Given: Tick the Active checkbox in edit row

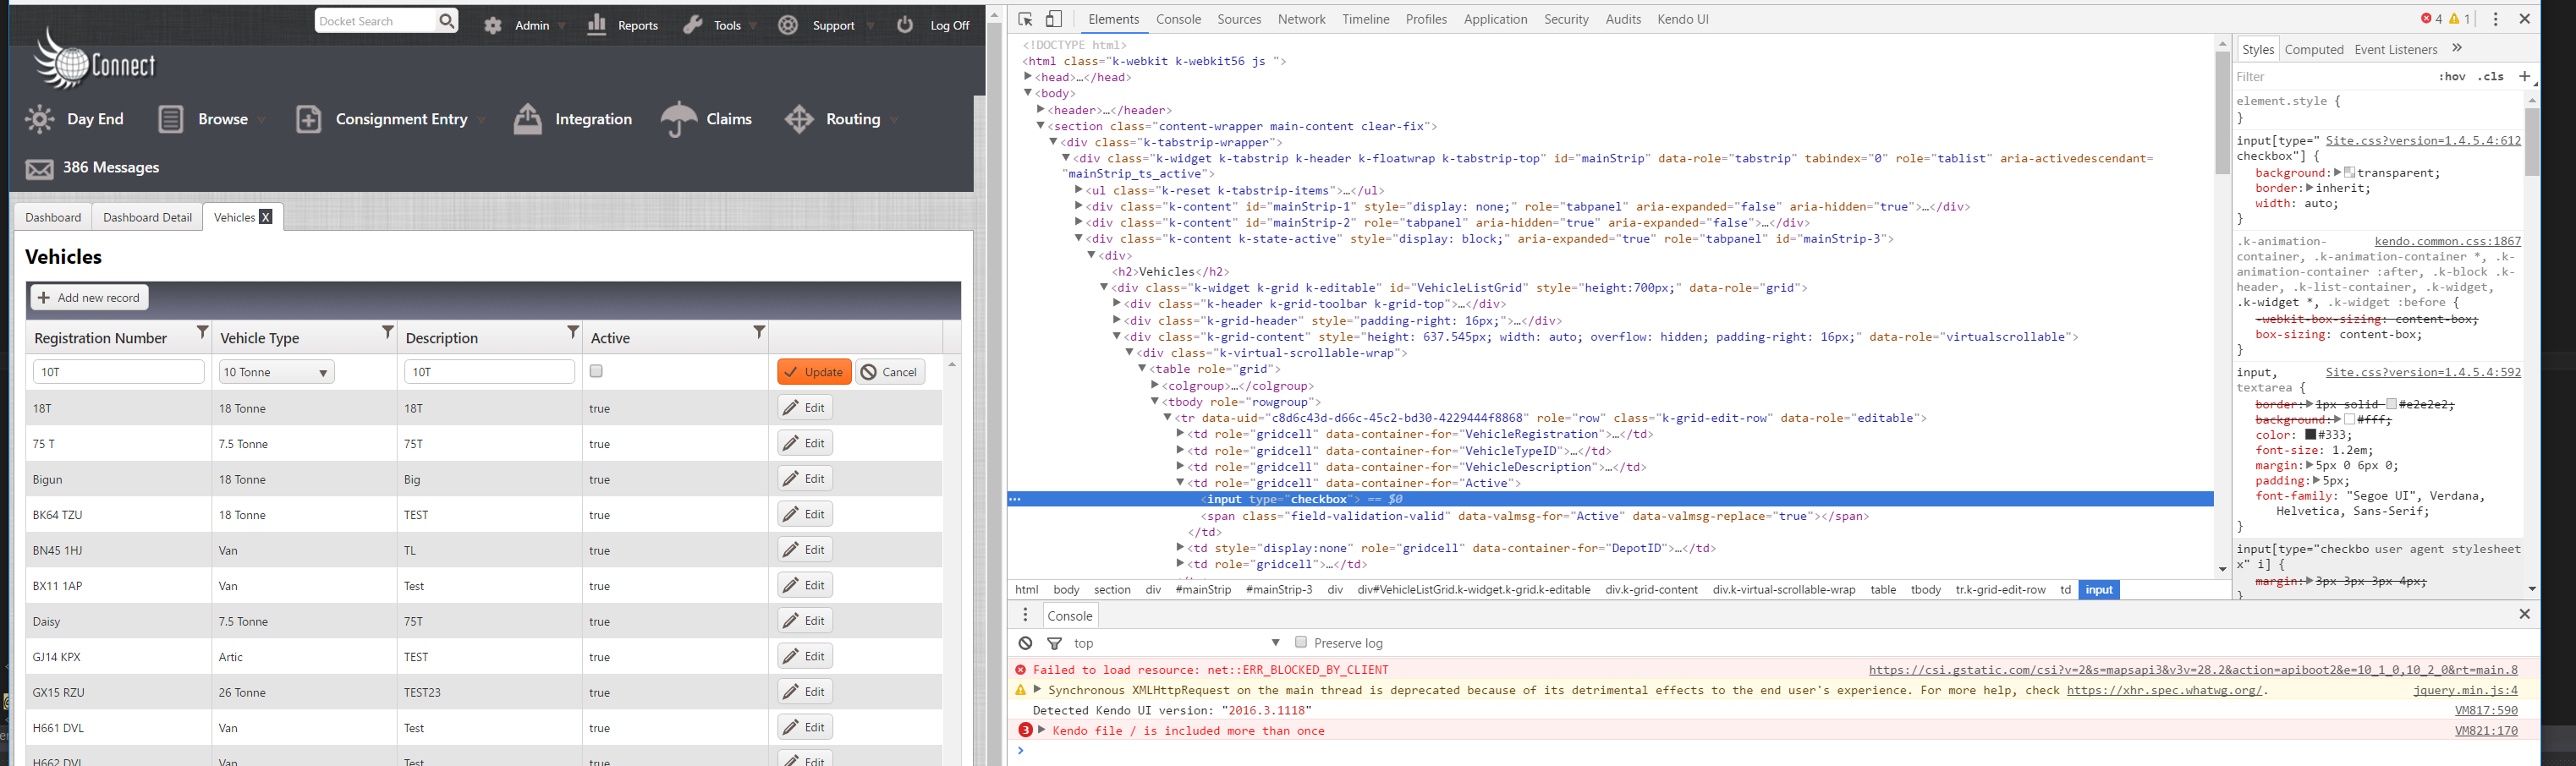Looking at the screenshot, I should (x=597, y=371).
